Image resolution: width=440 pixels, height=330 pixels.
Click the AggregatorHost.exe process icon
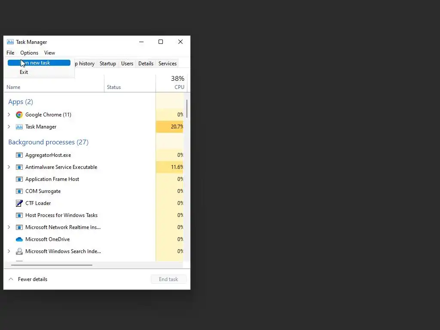[19, 155]
